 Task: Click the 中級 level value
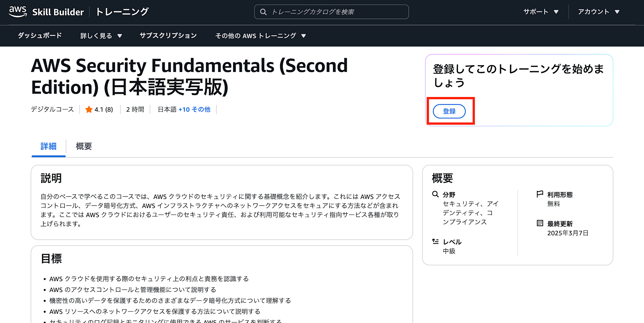(449, 251)
